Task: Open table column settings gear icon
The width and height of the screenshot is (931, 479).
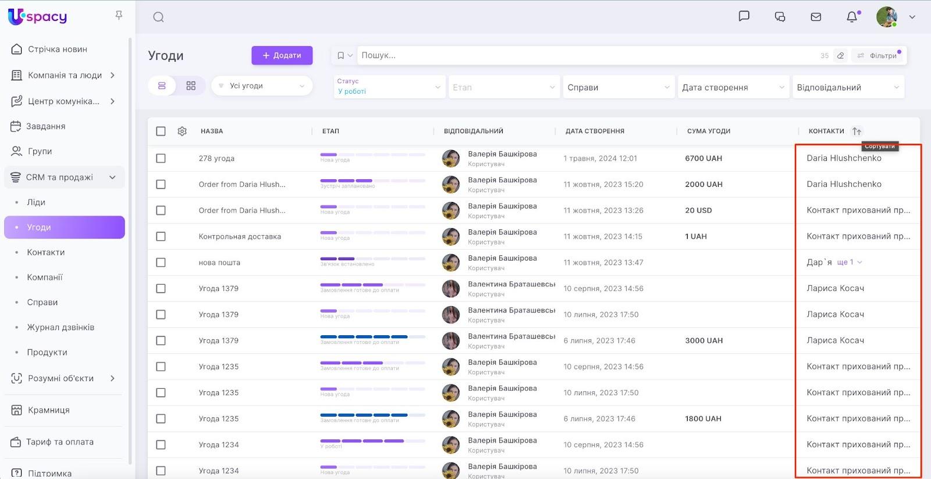Action: coord(182,132)
